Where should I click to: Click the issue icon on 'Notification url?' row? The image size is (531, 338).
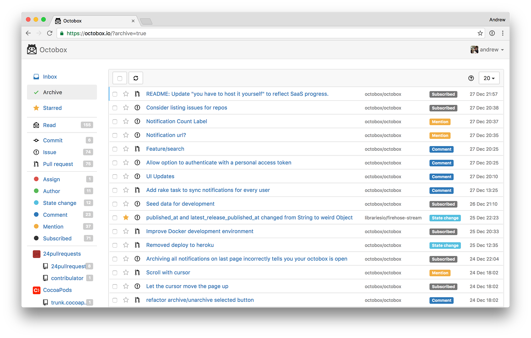137,135
